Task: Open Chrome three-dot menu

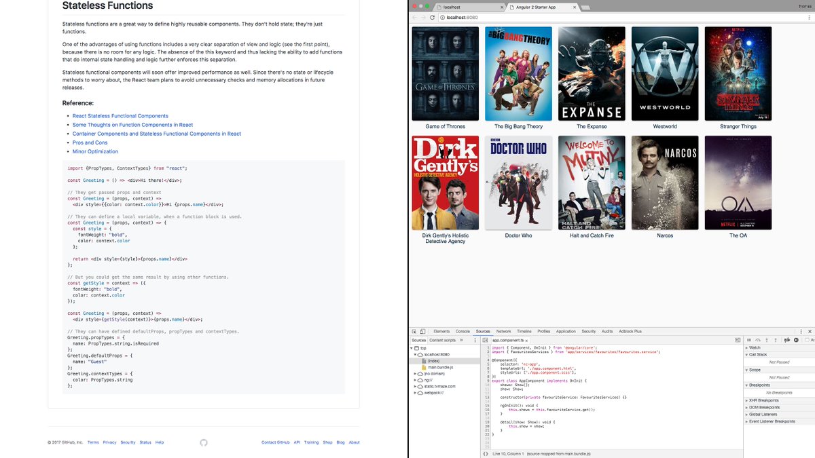Action: 809,17
